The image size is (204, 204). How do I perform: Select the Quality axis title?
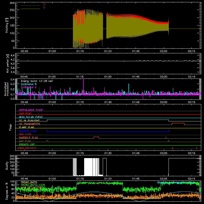7,165
